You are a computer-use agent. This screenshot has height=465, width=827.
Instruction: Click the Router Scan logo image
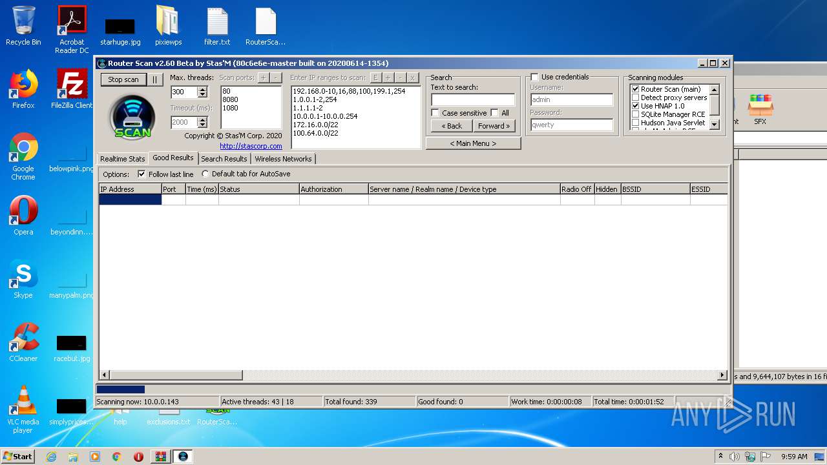coord(132,116)
